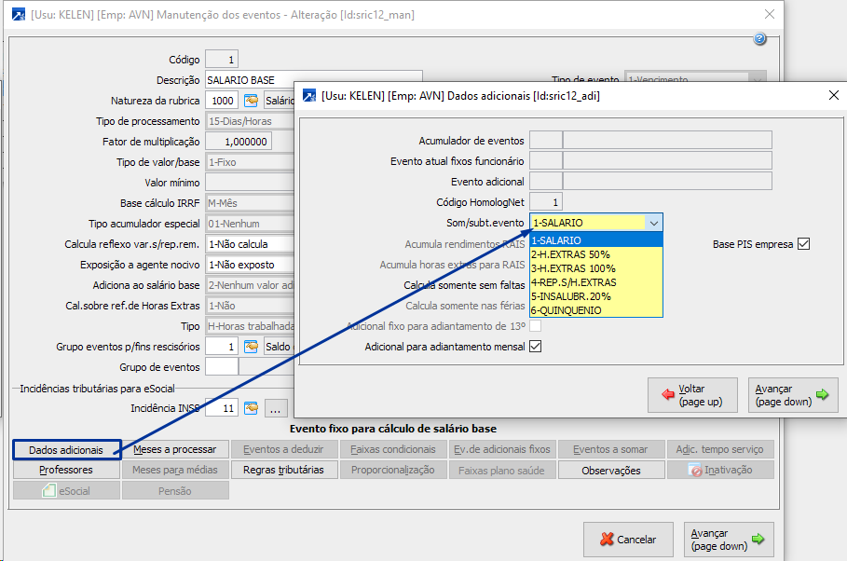847x561 pixels.
Task: Click Código field in main window
Action: (x=222, y=60)
